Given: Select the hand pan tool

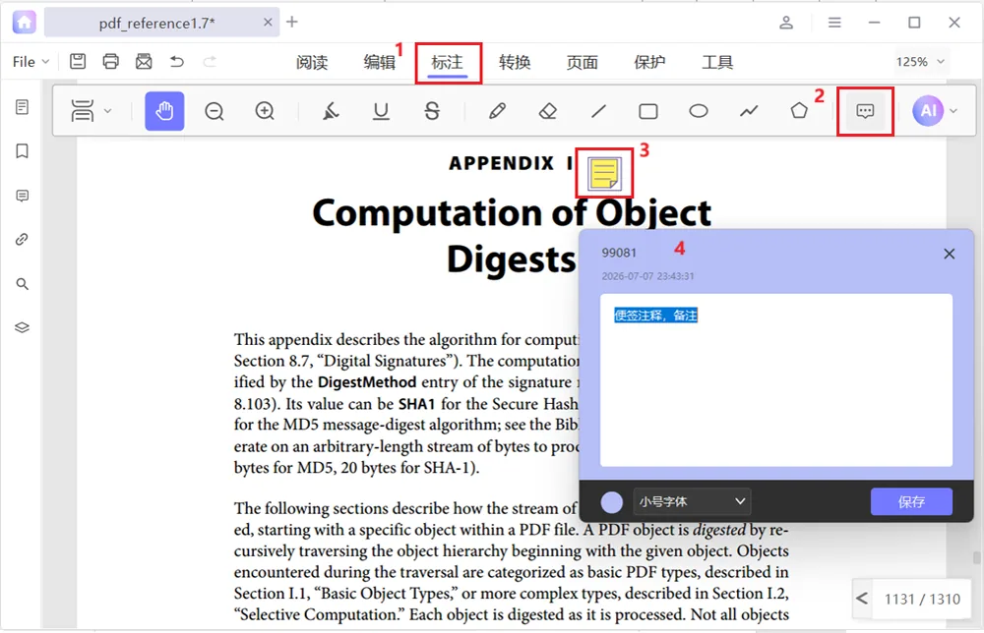Looking at the screenshot, I should (x=164, y=111).
